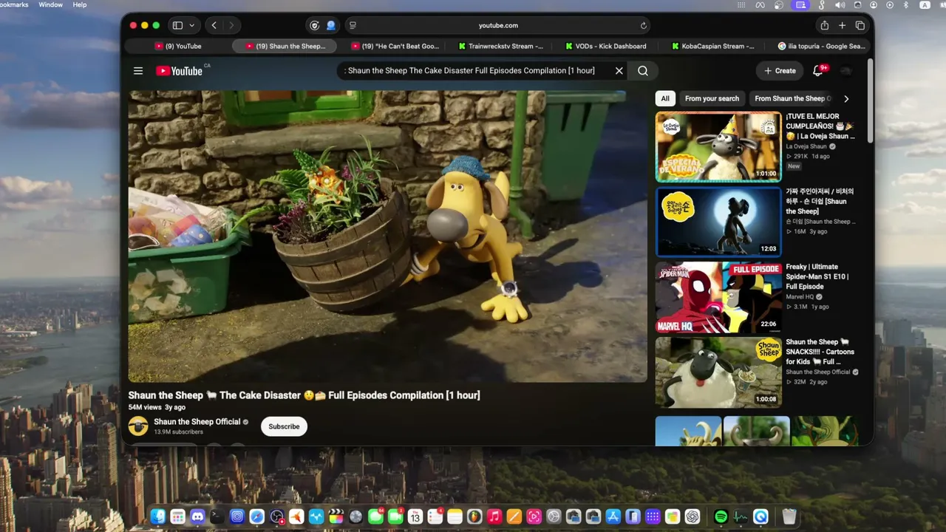Switch to the VODs - Kick Dashboard tab

pos(606,46)
